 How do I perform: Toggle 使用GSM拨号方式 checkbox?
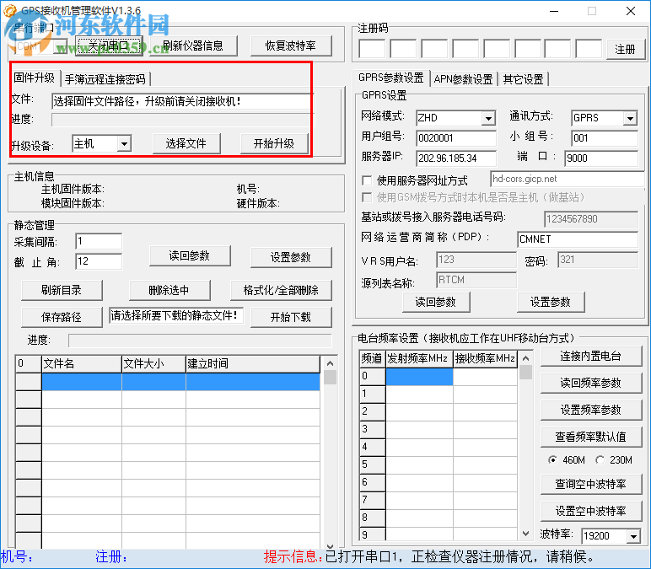point(367,197)
